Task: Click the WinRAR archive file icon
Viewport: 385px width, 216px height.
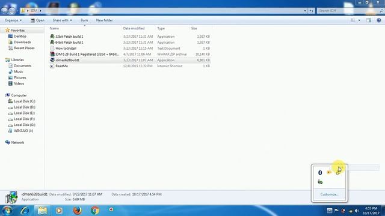Action: [52, 54]
